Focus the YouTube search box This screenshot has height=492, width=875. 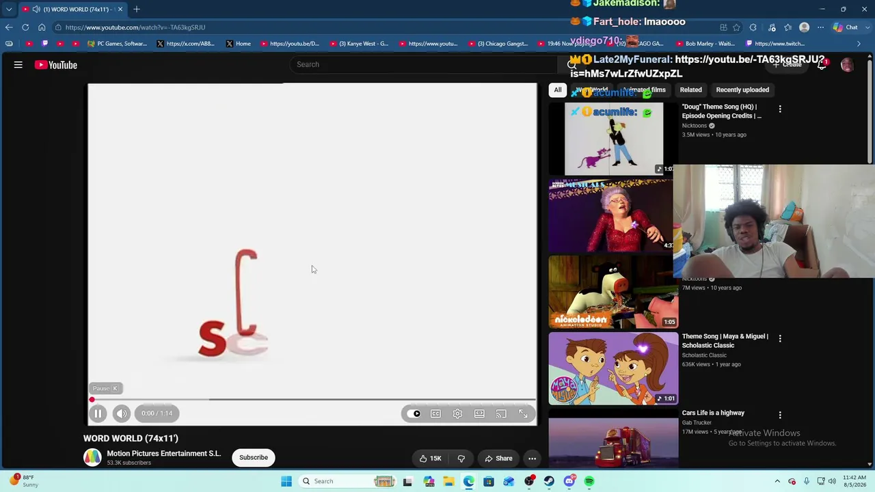pyautogui.click(x=424, y=64)
